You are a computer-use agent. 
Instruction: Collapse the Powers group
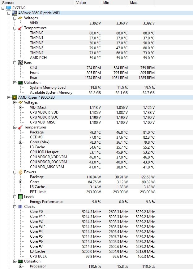[15, 172]
